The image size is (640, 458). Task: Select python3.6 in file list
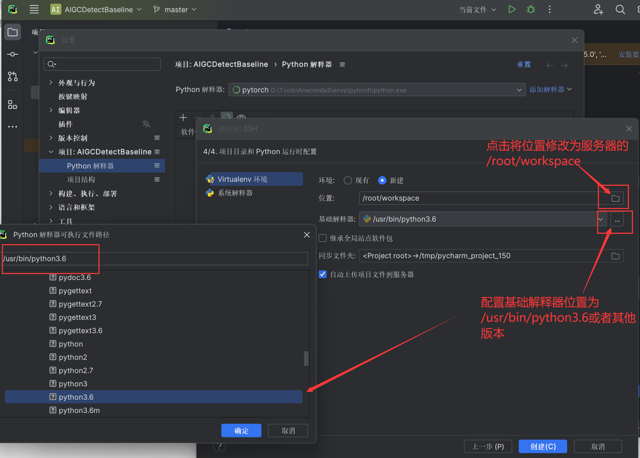(153, 397)
